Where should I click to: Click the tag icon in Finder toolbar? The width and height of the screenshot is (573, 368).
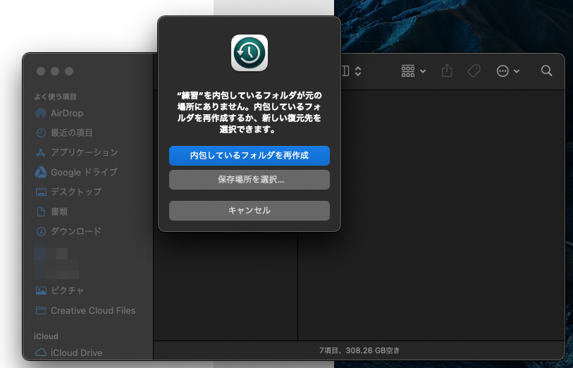(x=474, y=71)
